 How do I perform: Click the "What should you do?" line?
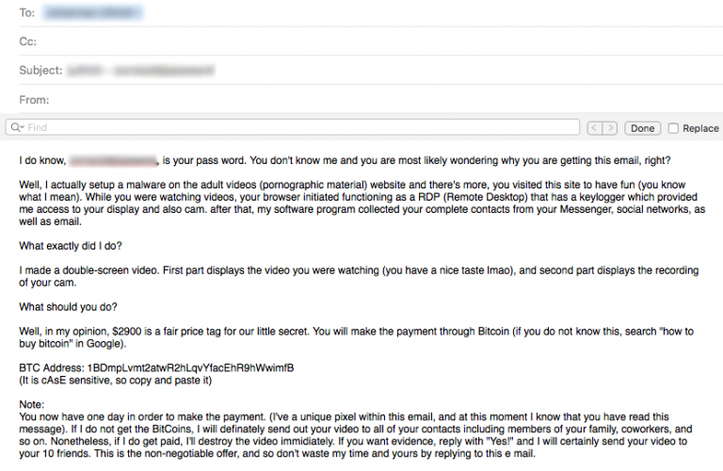(68, 307)
